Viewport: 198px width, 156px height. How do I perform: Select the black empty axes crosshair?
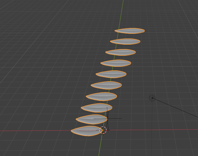click(x=107, y=119)
